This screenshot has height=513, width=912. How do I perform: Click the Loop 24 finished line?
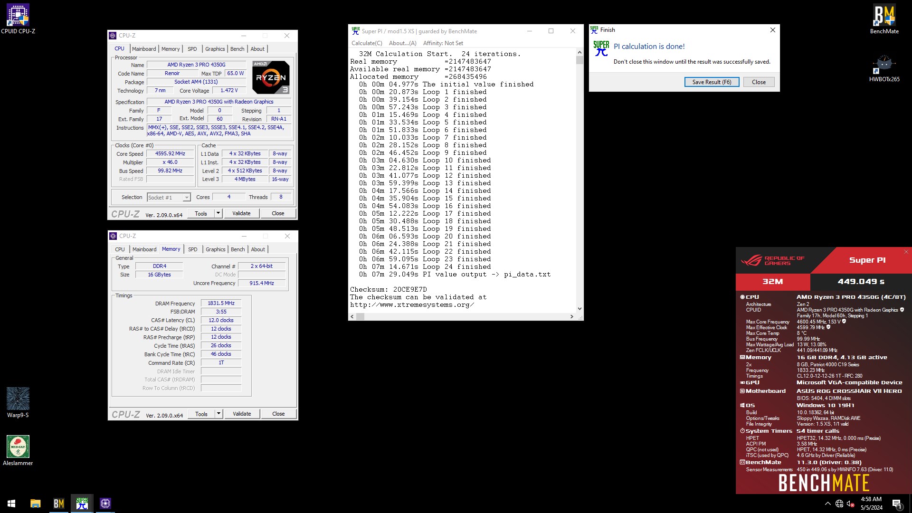point(425,267)
